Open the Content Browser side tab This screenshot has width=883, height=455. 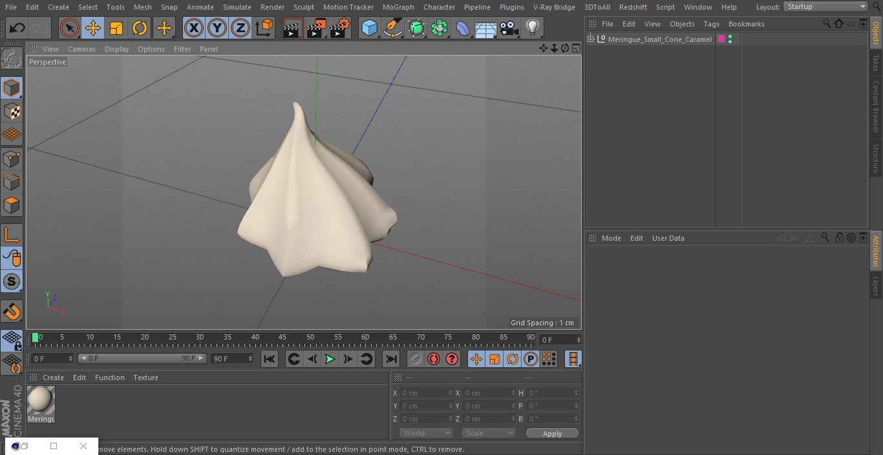(876, 106)
